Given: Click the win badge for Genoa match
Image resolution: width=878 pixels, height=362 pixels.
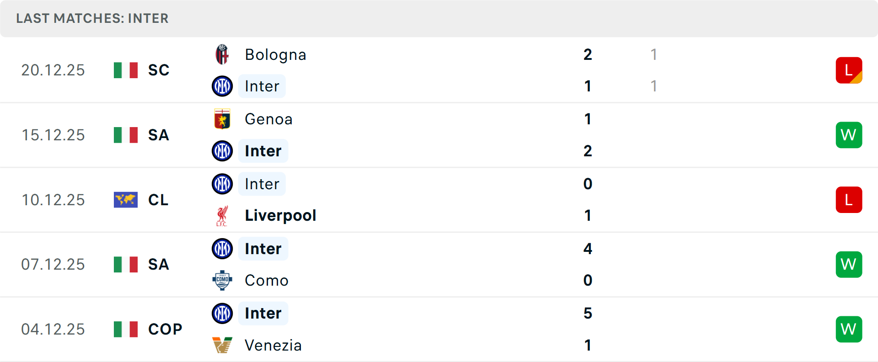Looking at the screenshot, I should [849, 135].
